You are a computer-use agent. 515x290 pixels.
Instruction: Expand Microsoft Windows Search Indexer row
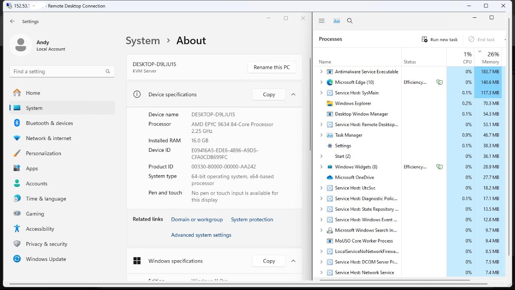click(321, 230)
